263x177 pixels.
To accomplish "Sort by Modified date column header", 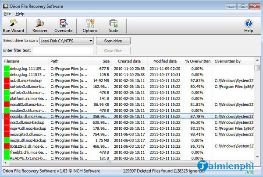I will 165,61.
